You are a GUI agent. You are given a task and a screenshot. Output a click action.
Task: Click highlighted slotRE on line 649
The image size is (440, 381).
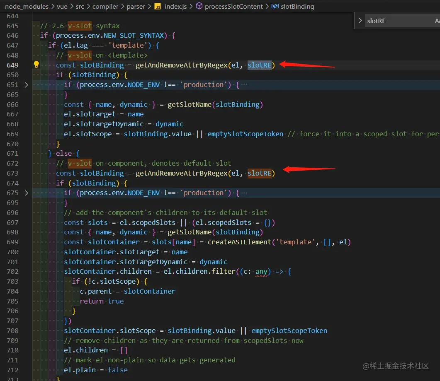[259, 65]
